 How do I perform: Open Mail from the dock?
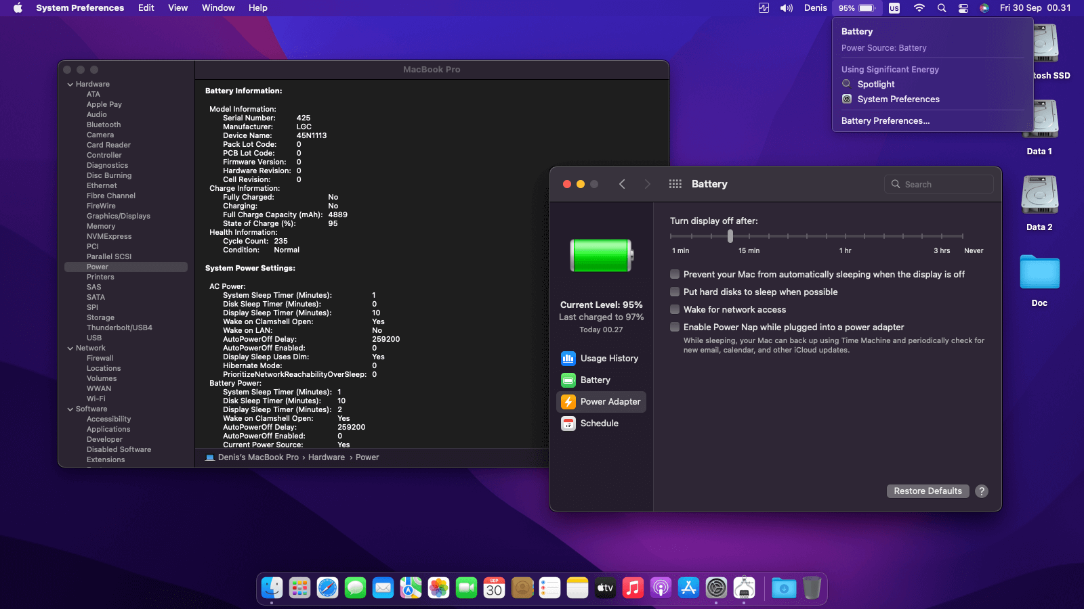point(383,588)
